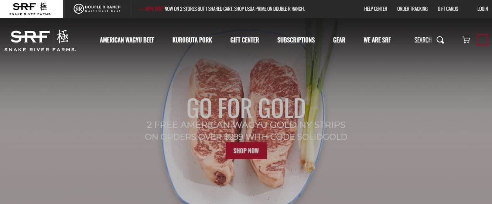492x204 pixels.
Task: Click the red SHOP NOW button
Action: coord(246,151)
